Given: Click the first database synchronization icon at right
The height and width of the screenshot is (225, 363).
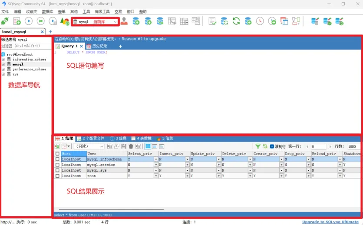Looking at the screenshot, I should click(315, 21).
